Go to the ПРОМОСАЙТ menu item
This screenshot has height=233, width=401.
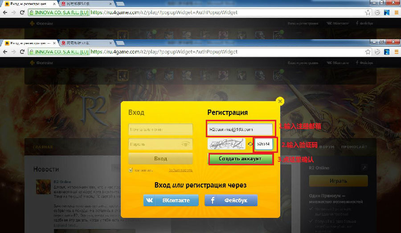click(x=355, y=147)
